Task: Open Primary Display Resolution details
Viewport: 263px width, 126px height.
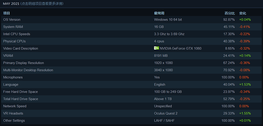Action: coord(131,63)
